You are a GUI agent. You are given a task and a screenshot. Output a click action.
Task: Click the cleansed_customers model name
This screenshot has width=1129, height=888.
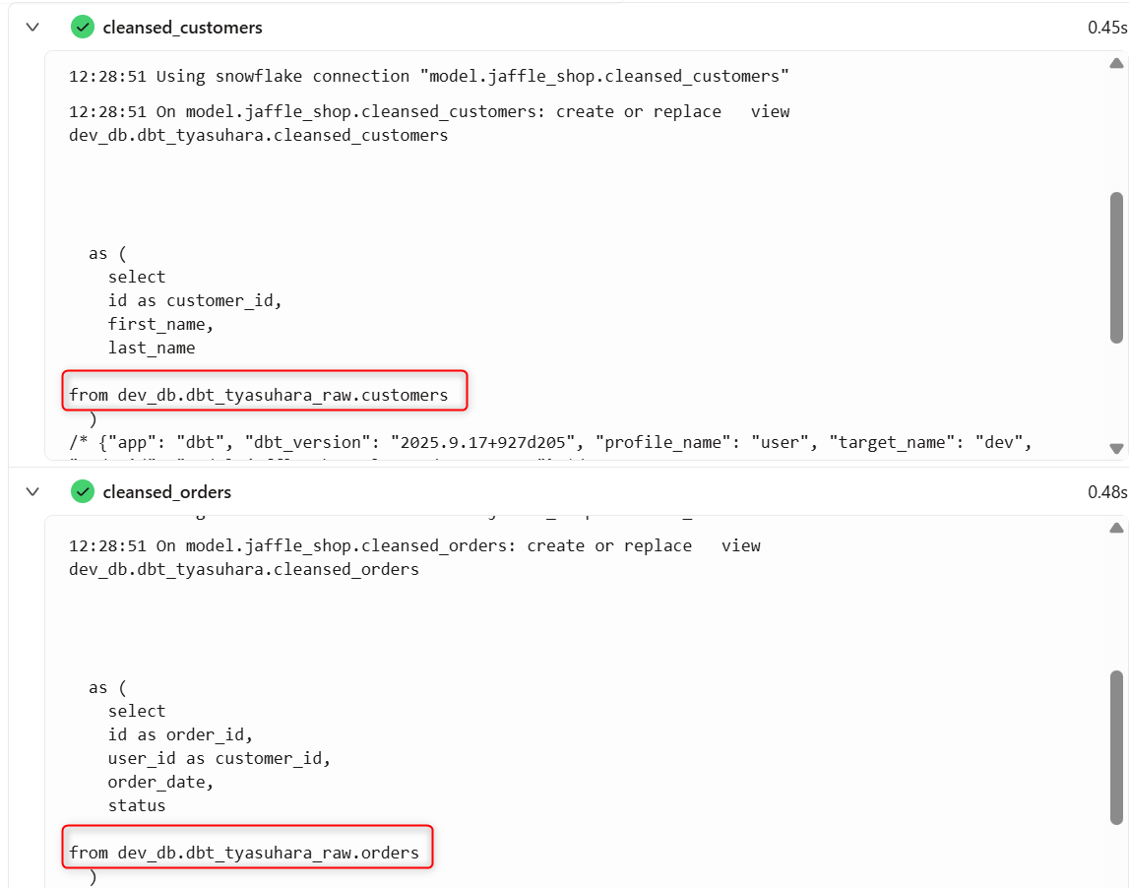[x=182, y=28]
